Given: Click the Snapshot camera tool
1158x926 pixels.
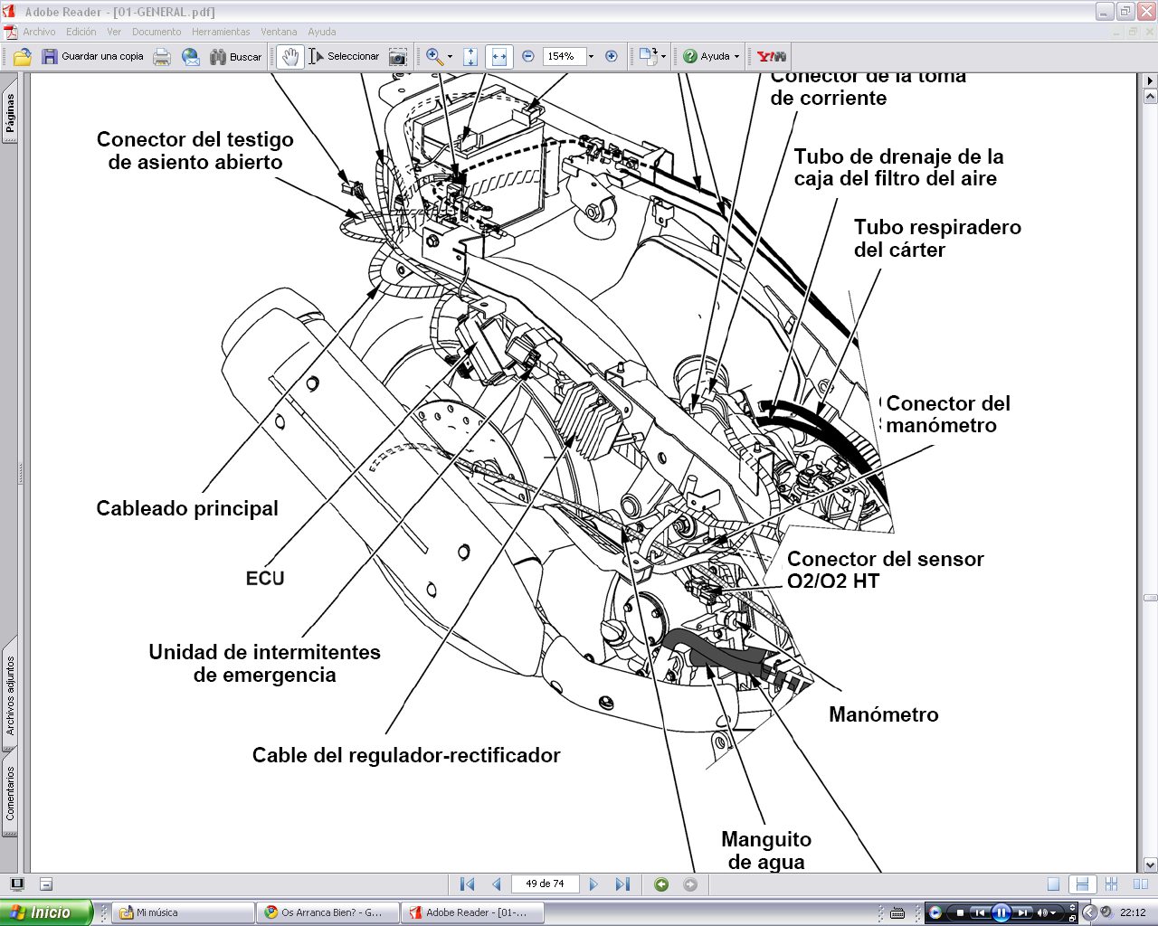Looking at the screenshot, I should coord(398,57).
